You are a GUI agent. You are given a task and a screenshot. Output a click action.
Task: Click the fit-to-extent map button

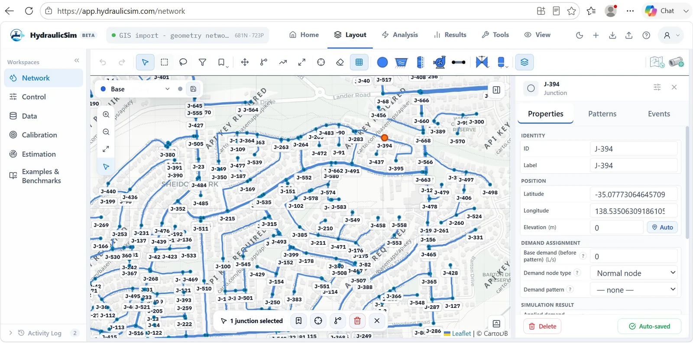[x=106, y=149]
